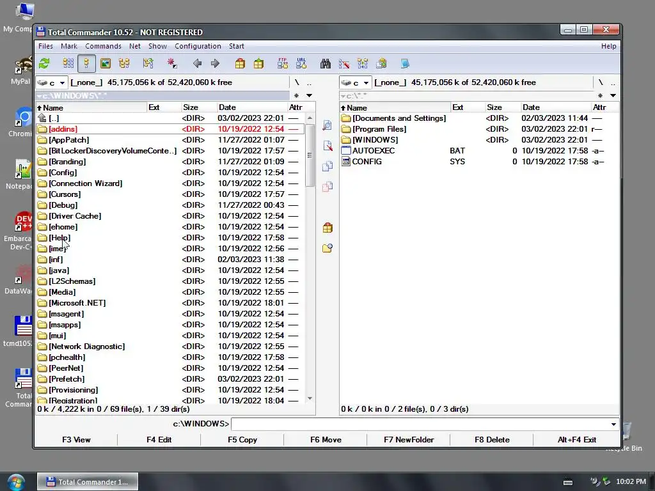Click the copy names to clipboard icon
Screen dimensions: 655x491
coord(381,63)
